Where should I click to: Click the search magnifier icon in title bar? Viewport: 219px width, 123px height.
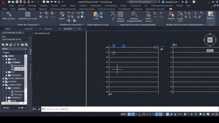coord(159,2)
